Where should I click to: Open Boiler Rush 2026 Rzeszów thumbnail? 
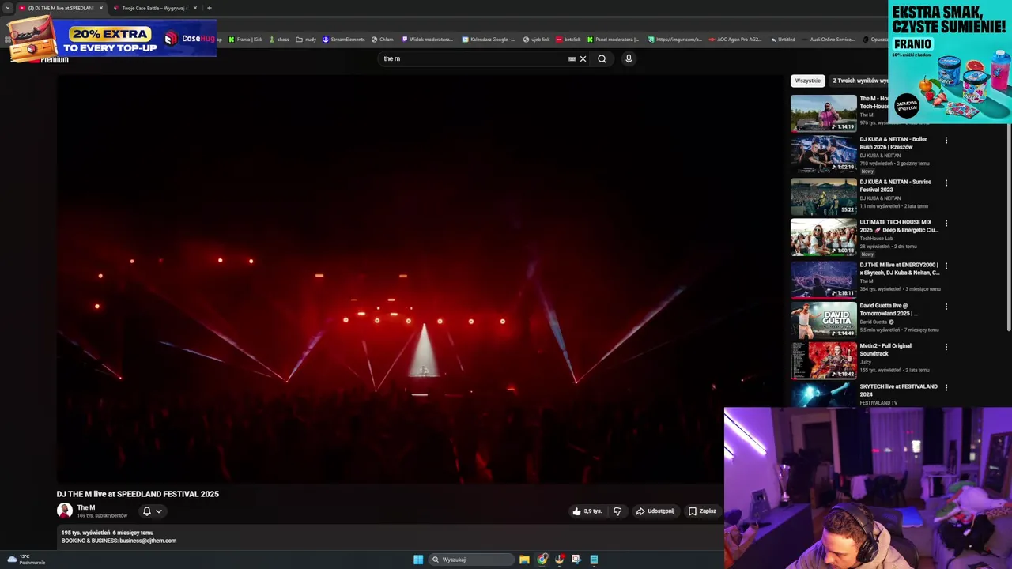click(823, 154)
